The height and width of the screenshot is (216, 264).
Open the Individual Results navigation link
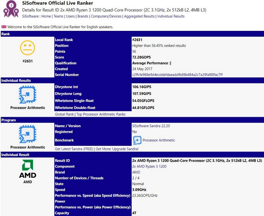171,17
